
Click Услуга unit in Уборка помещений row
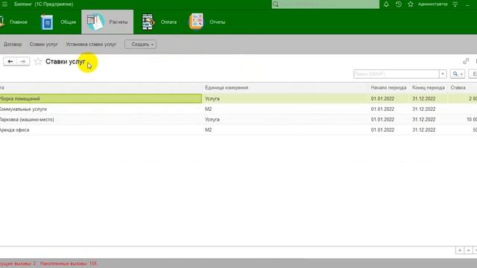coord(212,99)
